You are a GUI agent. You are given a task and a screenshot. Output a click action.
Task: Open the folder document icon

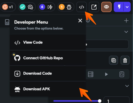(122, 74)
